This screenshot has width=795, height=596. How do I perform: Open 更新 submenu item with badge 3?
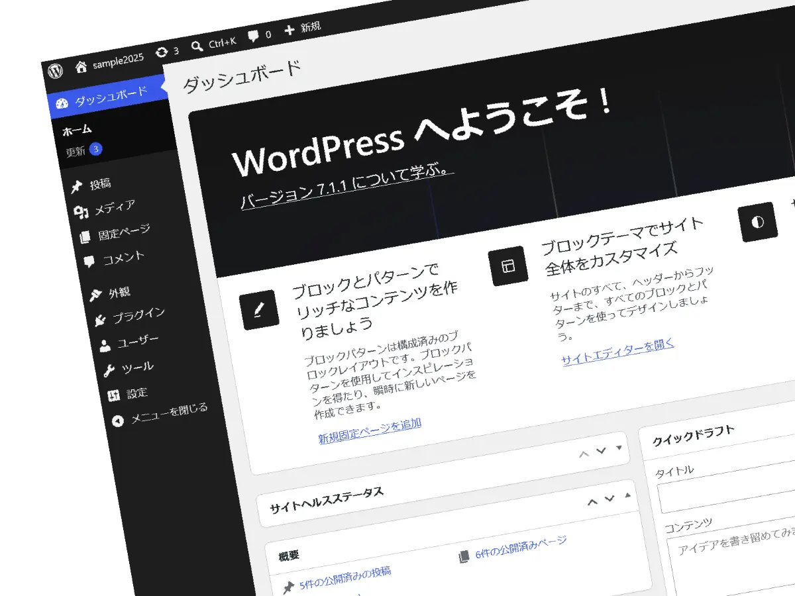coord(83,150)
